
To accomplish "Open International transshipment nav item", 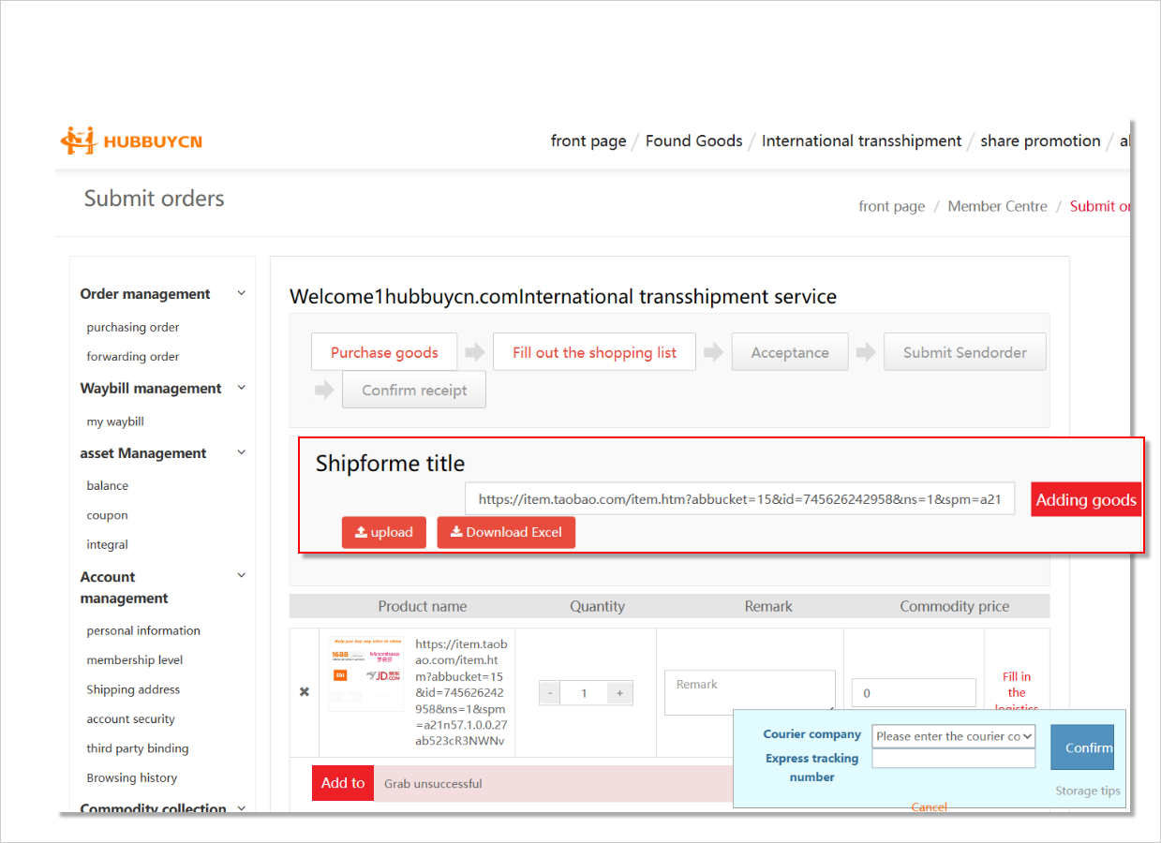I will [x=861, y=141].
